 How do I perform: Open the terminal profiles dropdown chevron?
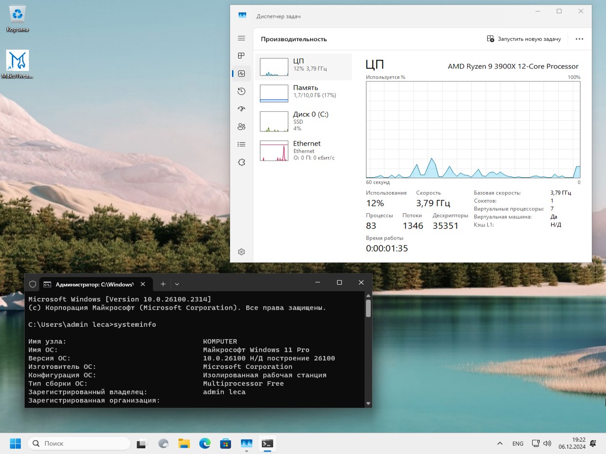coord(177,284)
